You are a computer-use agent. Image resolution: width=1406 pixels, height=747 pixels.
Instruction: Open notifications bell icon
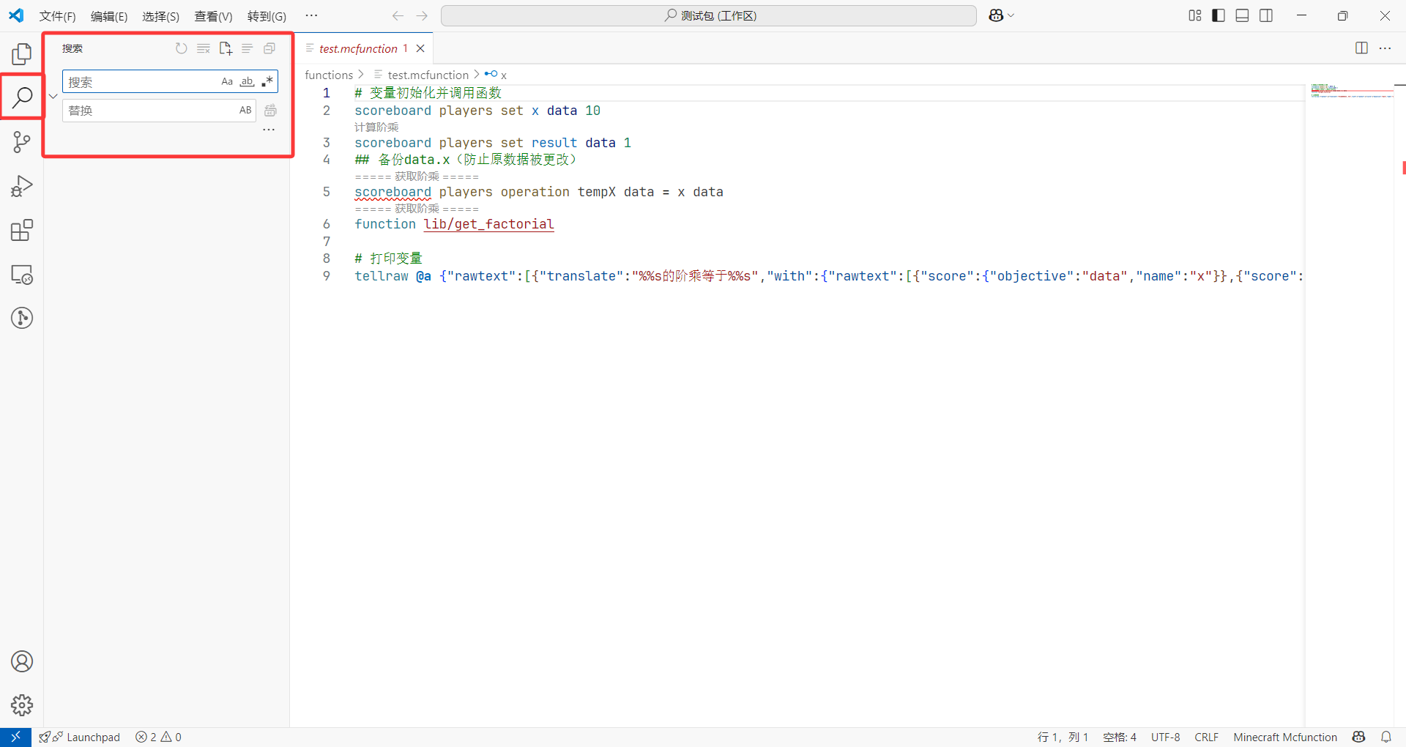click(1386, 737)
